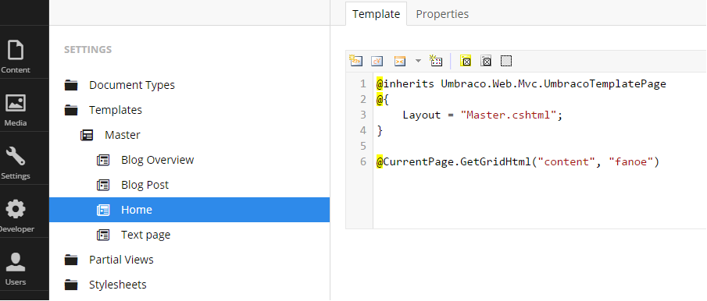Switch to the Properties tab

click(x=442, y=14)
